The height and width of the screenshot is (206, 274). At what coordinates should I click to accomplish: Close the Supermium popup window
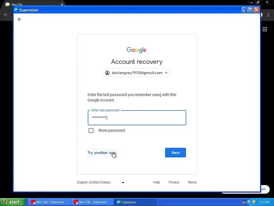coord(257,10)
